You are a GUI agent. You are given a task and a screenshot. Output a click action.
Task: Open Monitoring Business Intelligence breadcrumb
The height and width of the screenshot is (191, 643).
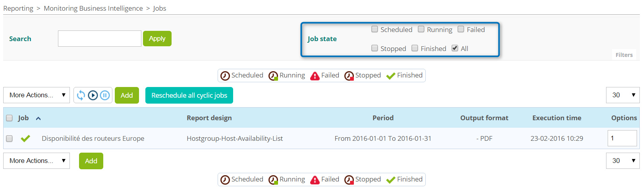(93, 8)
